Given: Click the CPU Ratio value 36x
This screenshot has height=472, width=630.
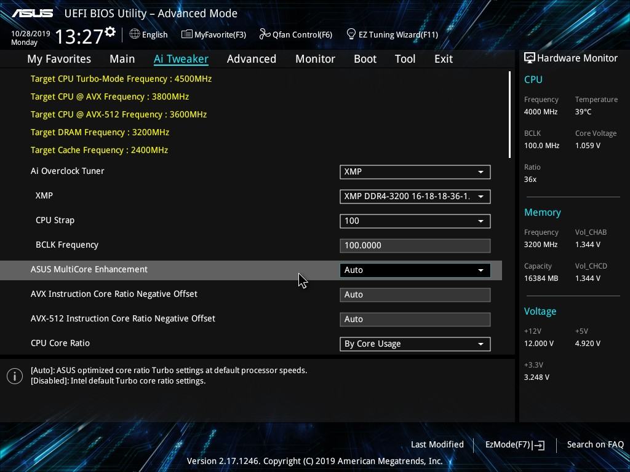Looking at the screenshot, I should tap(530, 179).
